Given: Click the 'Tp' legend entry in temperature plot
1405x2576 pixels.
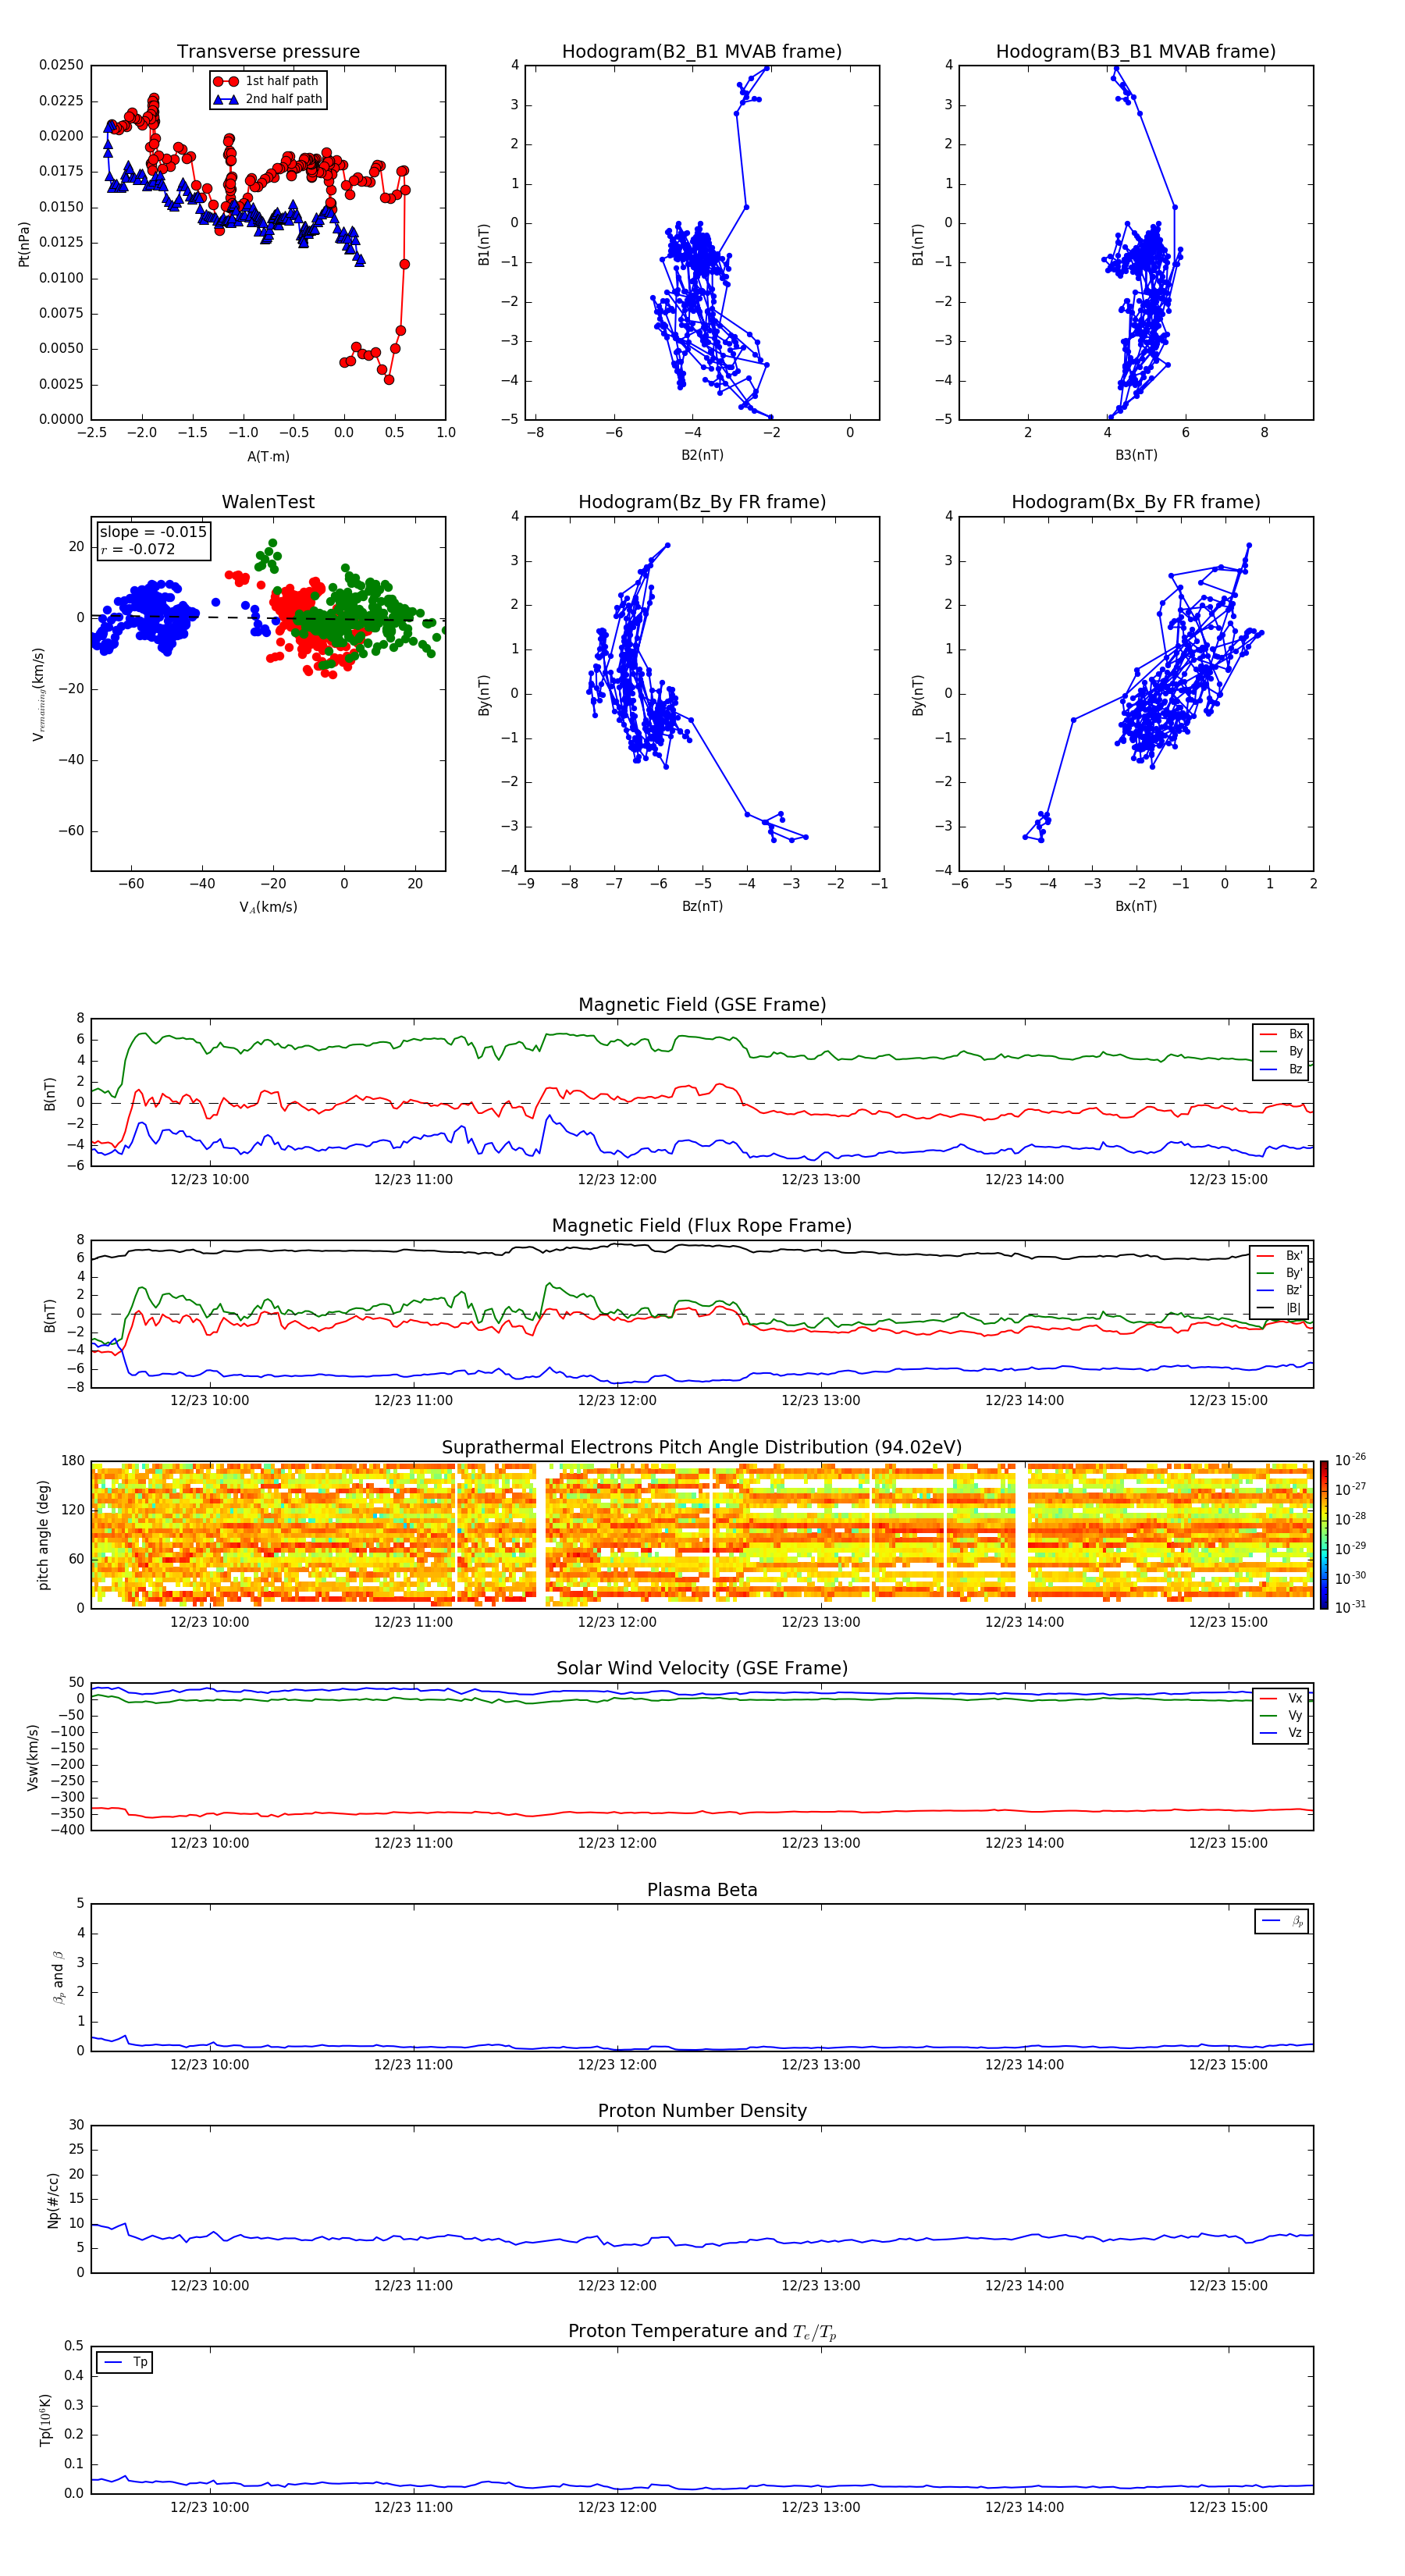Looking at the screenshot, I should click(x=125, y=2362).
